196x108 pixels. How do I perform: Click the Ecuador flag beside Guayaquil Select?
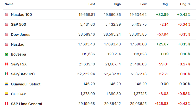pyautogui.click(x=7, y=84)
